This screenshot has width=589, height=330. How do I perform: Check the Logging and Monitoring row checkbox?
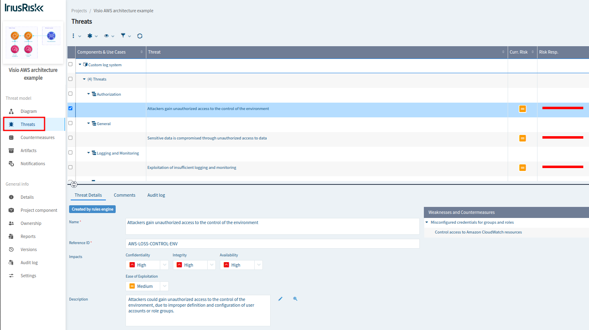pyautogui.click(x=70, y=153)
